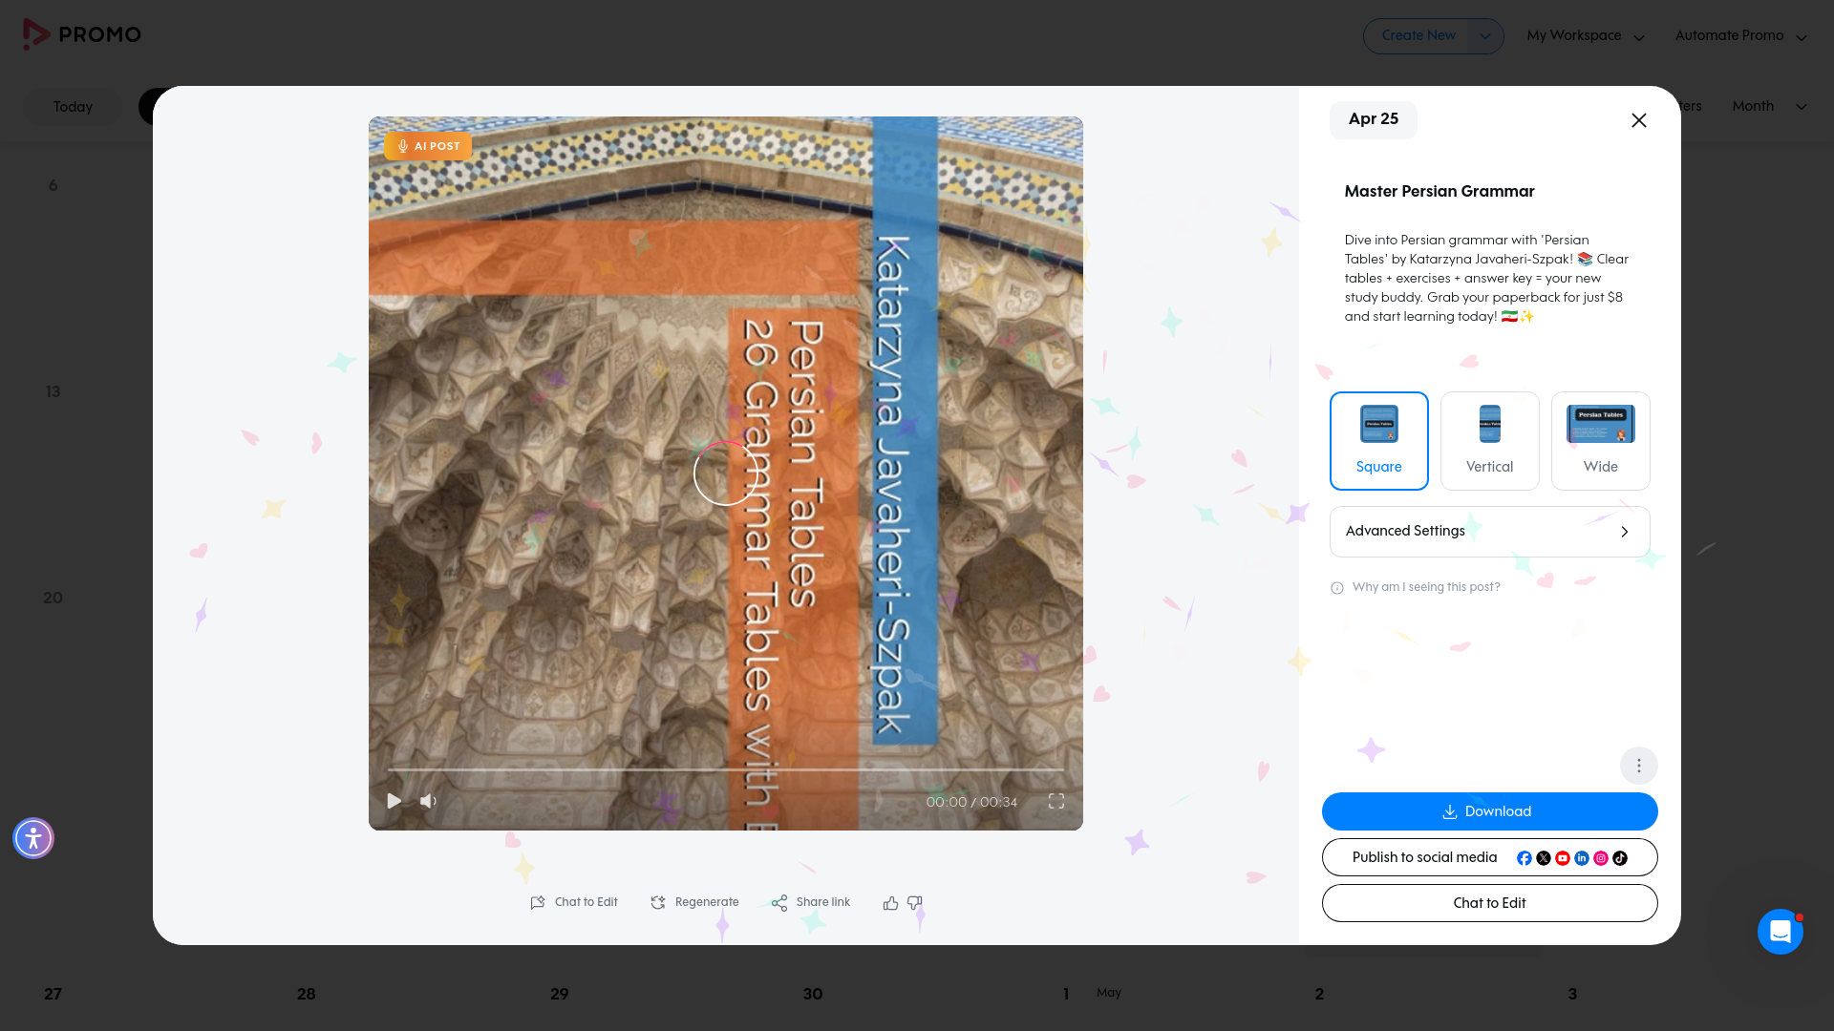Publish to YouTube
Viewport: 1834px width, 1031px height.
pyautogui.click(x=1563, y=857)
